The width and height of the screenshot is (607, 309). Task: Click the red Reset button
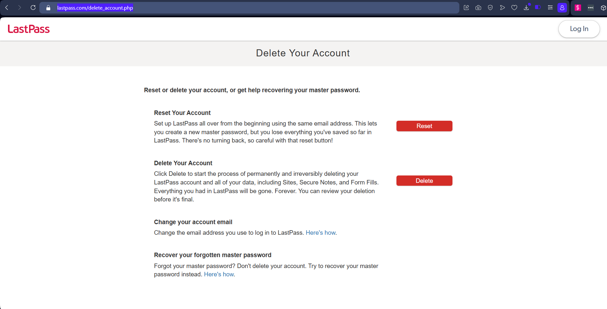coord(424,126)
